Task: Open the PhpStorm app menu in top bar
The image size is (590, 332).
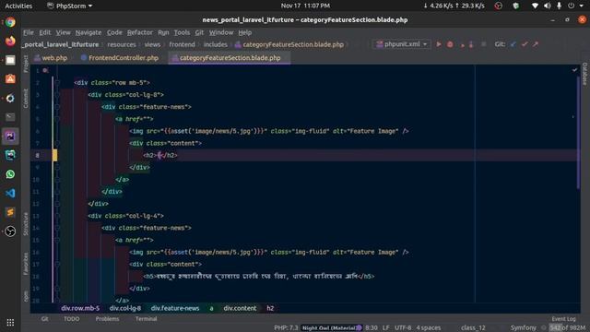Action: click(x=70, y=6)
